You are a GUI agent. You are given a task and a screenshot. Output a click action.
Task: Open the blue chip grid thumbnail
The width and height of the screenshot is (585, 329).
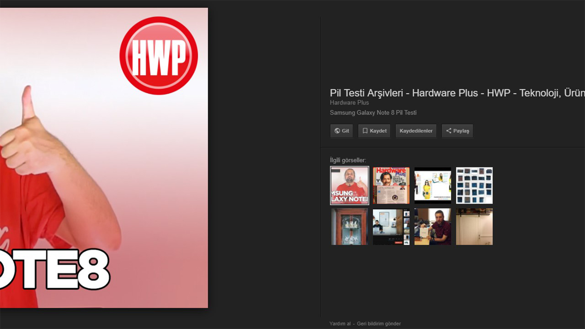474,185
